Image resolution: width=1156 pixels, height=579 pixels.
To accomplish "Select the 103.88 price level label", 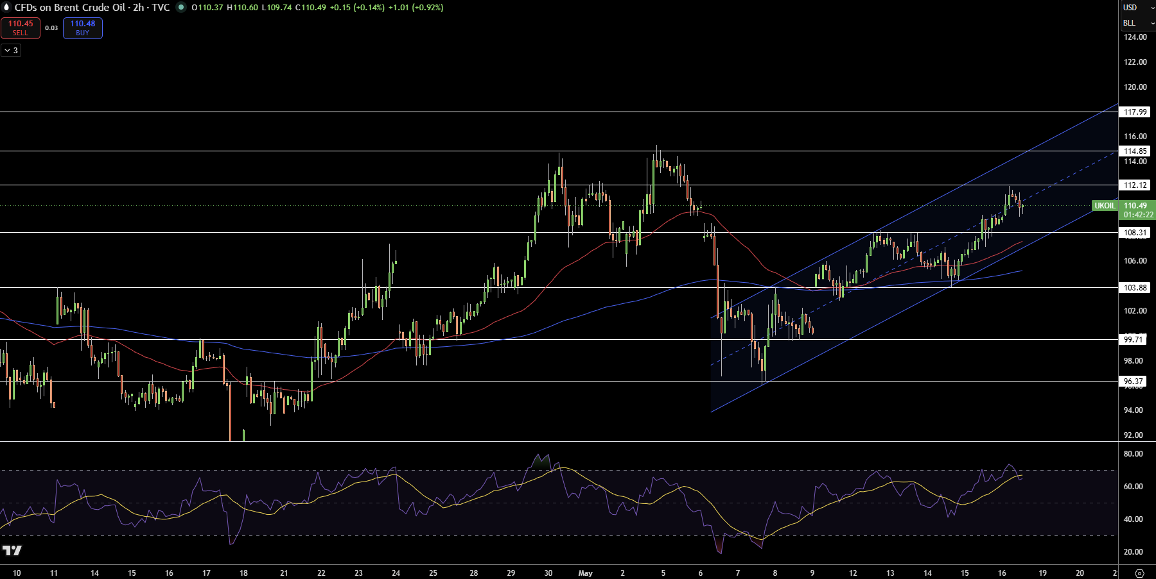I will tap(1135, 288).
